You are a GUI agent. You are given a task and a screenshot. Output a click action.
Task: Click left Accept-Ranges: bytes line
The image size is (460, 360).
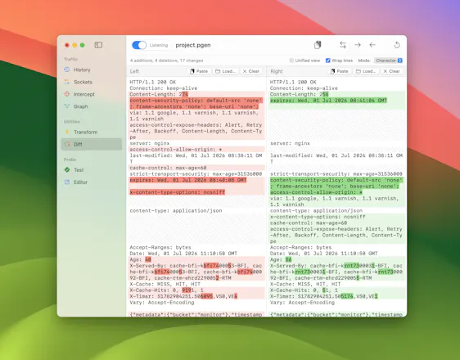160,247
